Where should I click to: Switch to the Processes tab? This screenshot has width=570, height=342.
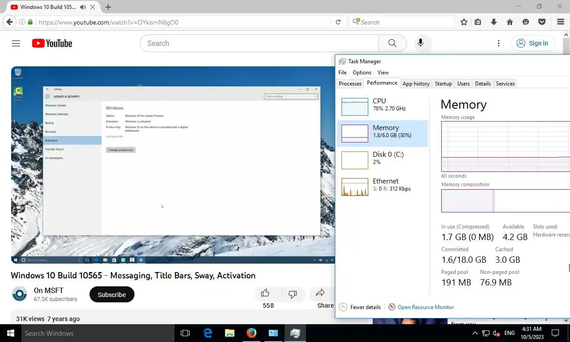coord(350,84)
